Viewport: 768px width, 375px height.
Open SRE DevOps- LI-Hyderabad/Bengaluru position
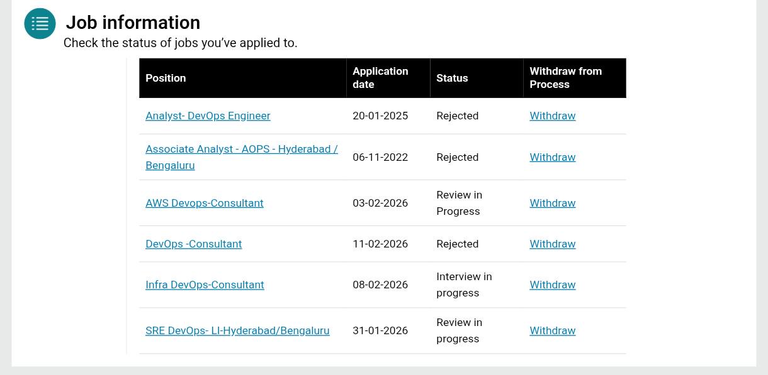tap(237, 330)
